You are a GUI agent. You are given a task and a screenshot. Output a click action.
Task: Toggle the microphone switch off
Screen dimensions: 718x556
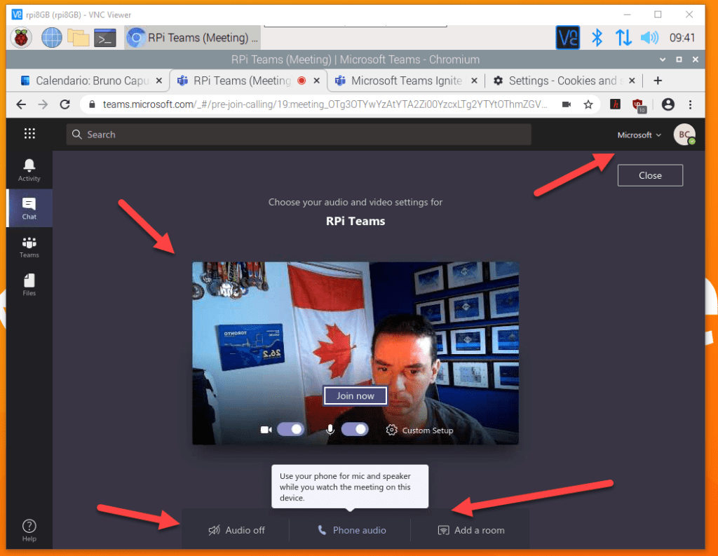point(355,429)
